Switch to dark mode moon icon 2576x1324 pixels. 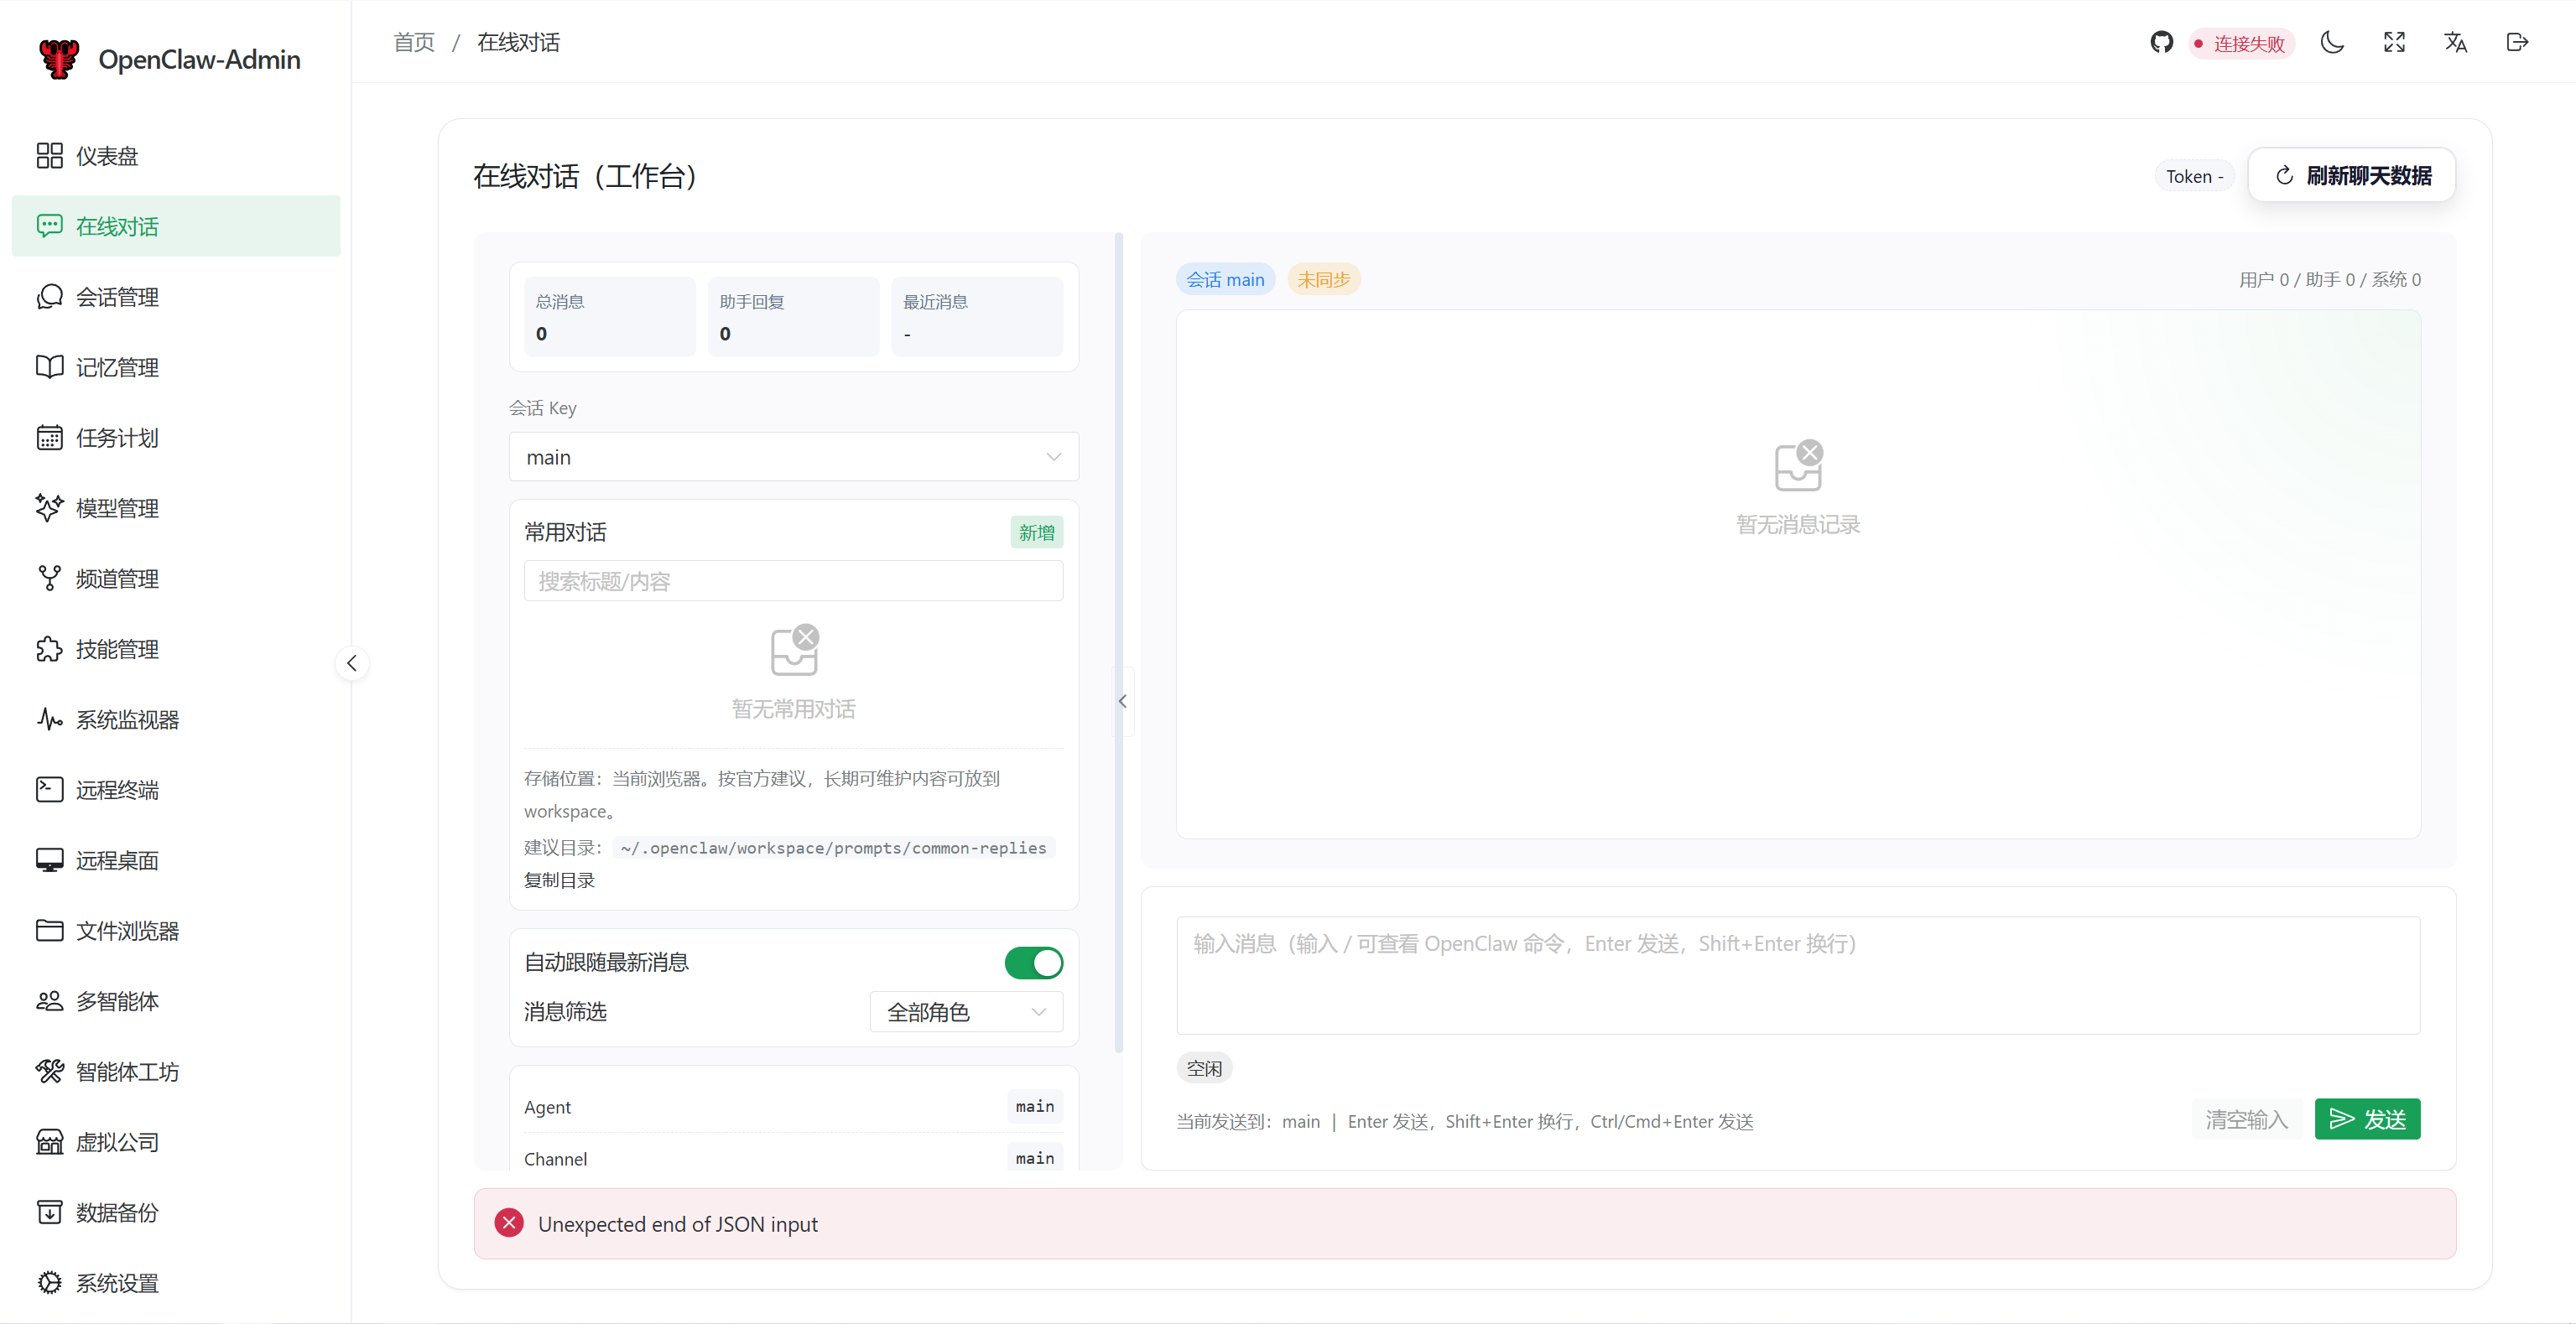(2332, 42)
